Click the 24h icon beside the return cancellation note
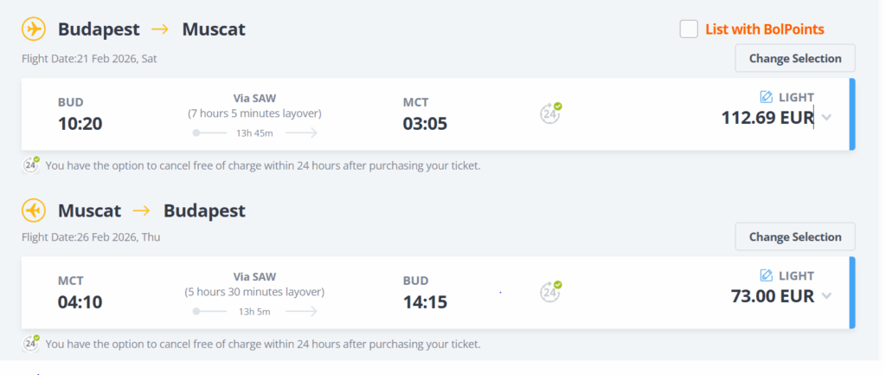This screenshot has height=375, width=886. coord(31,343)
